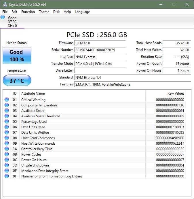Viewport: 194px width, 199px height.
Task: Select the Available Spare Threshold attribute name
Action: pyautogui.click(x=41, y=116)
